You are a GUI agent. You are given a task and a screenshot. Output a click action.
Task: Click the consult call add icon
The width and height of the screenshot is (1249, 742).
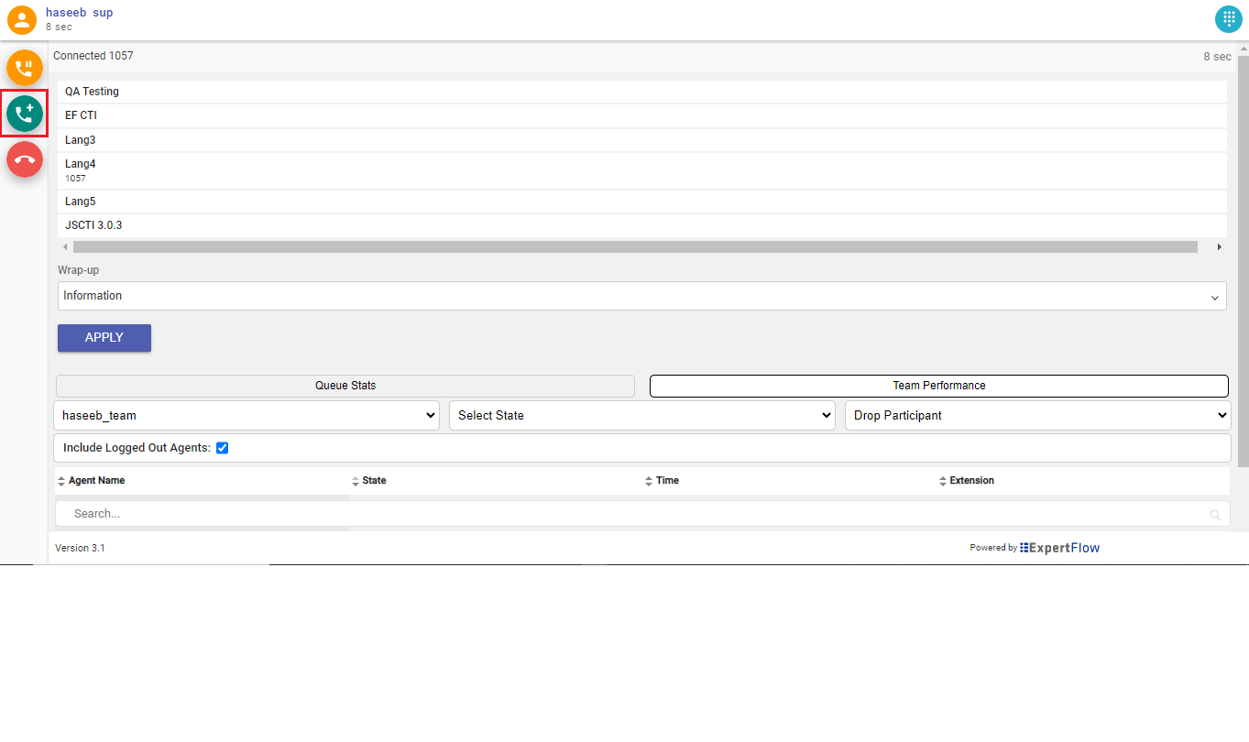coord(25,114)
